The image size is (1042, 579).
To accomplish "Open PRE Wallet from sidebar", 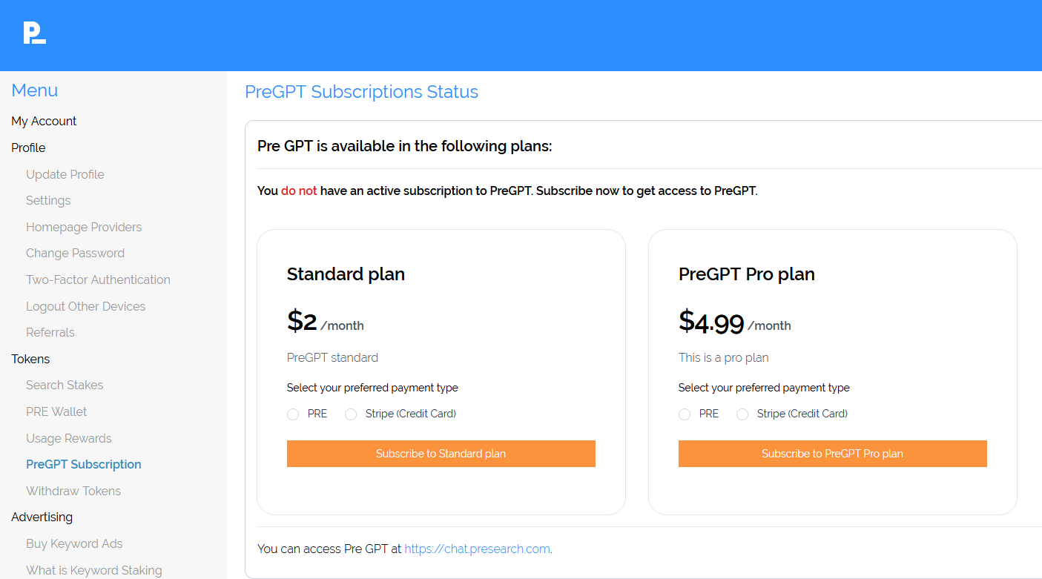I will pos(56,411).
